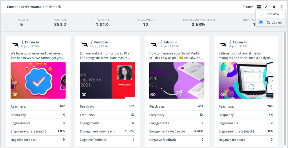
Task: Sort by the Posts column arrow
Action: [28, 20]
